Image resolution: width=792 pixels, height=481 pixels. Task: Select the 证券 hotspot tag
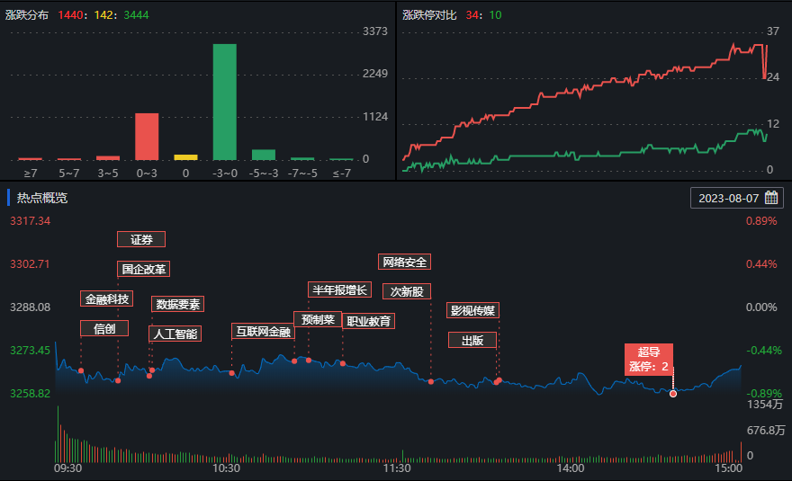click(x=141, y=239)
